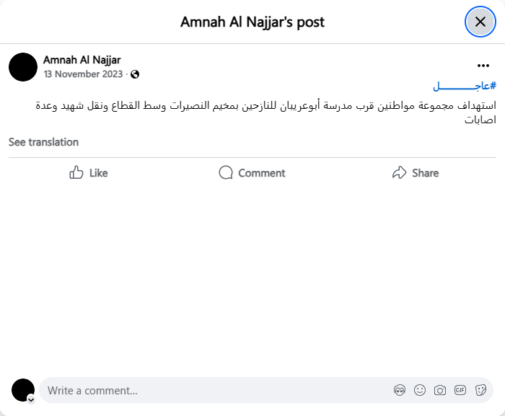The image size is (505, 416).
Task: Click the Arabic post body text
Action: tap(267, 112)
